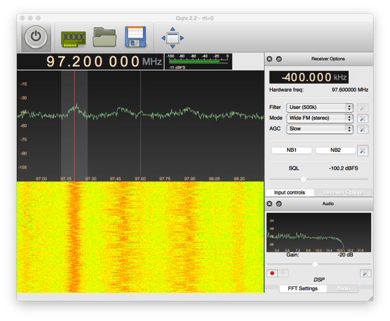This screenshot has width=390, height=321.
Task: Start audio recording with red button
Action: click(272, 273)
